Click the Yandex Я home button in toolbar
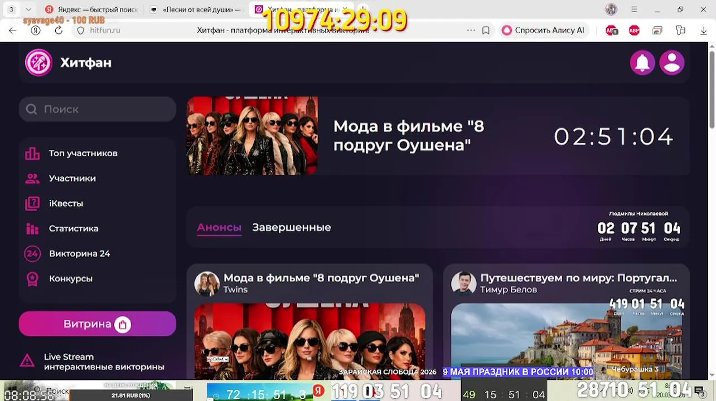This screenshot has width=716, height=401. [x=36, y=31]
